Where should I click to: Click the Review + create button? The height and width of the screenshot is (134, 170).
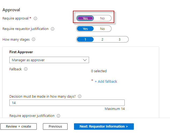coord(19,127)
